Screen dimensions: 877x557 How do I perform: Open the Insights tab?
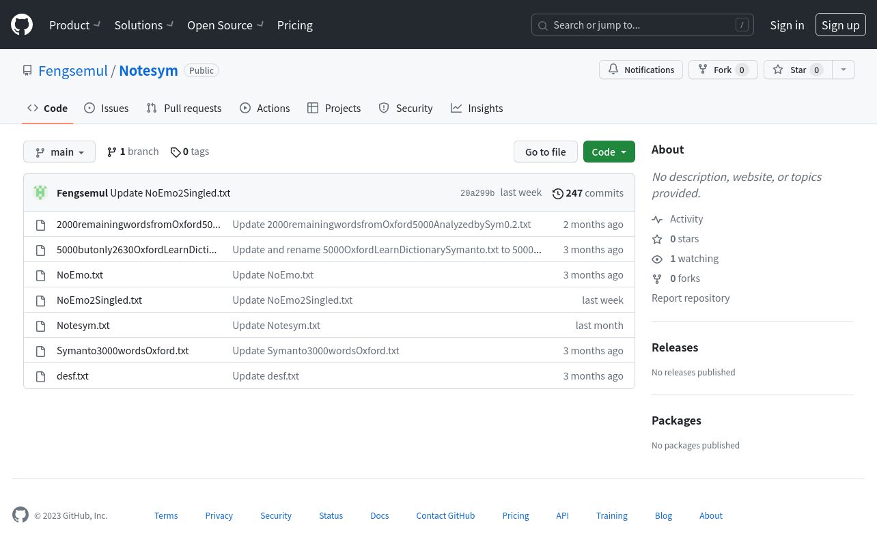click(477, 108)
